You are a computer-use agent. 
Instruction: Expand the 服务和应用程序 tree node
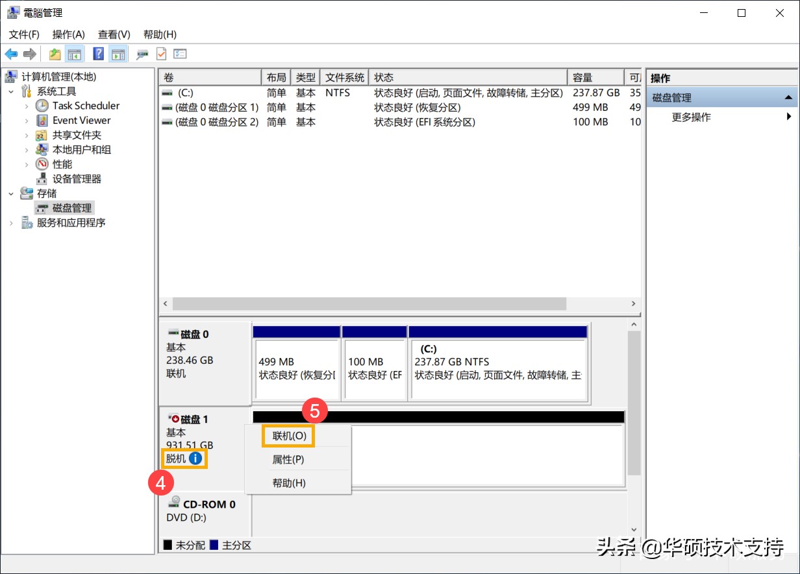coord(10,222)
